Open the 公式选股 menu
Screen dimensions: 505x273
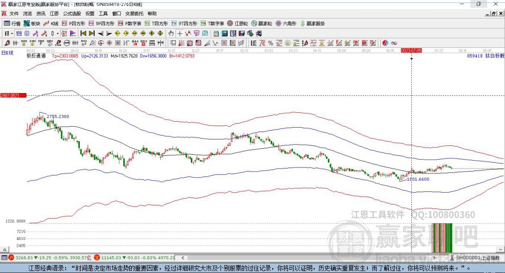coord(72,13)
